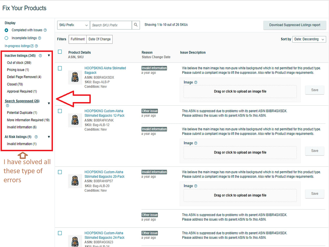This screenshot has width=329, height=247.
Task: Check the box for Bagpacks 24-Pack
Action: (60, 233)
